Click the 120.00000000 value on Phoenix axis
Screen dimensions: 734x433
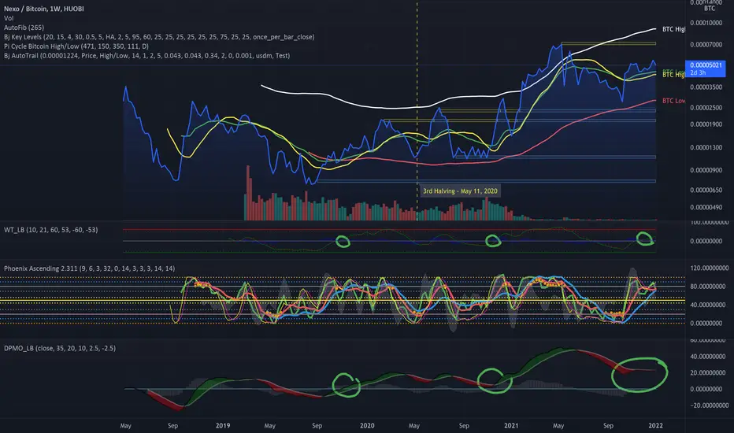pos(709,268)
